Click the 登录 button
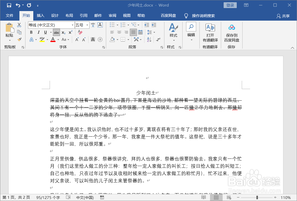 point(230,5)
